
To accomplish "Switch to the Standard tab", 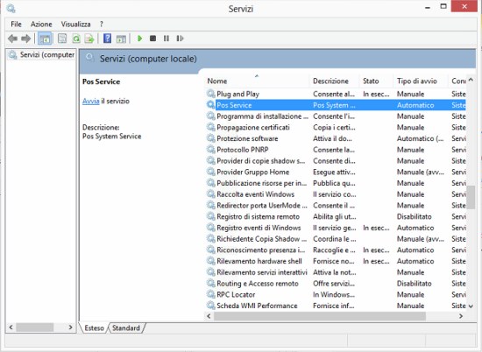I will (126, 328).
